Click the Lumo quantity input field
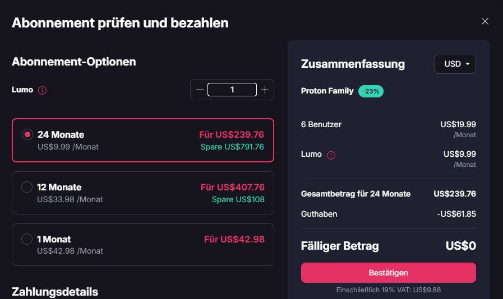Image resolution: width=503 pixels, height=299 pixels. [232, 90]
